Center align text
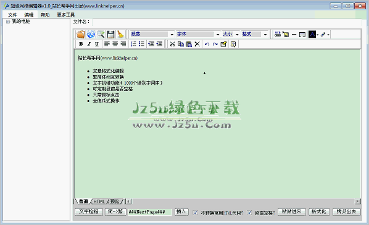 (x=115, y=44)
